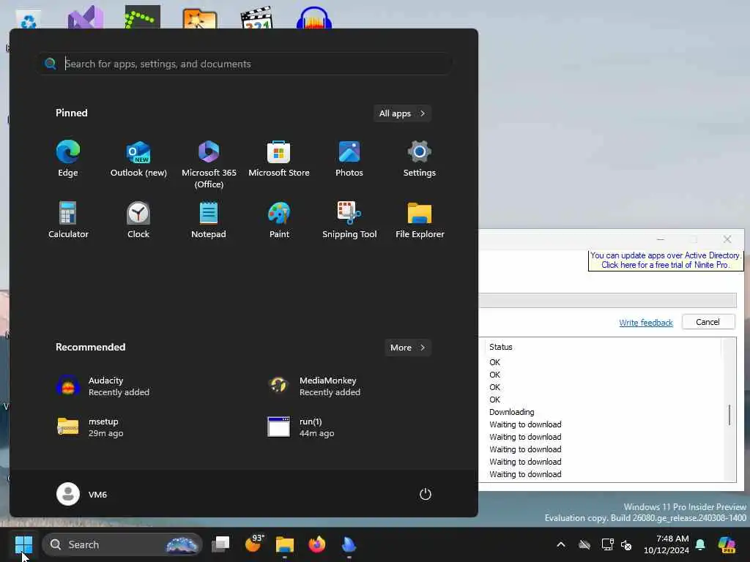750x562 pixels.
Task: Click the network status tray icon
Action: pyautogui.click(x=607, y=544)
